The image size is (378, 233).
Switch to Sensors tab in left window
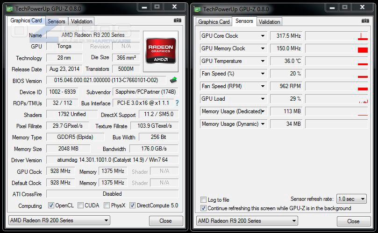(x=57, y=21)
